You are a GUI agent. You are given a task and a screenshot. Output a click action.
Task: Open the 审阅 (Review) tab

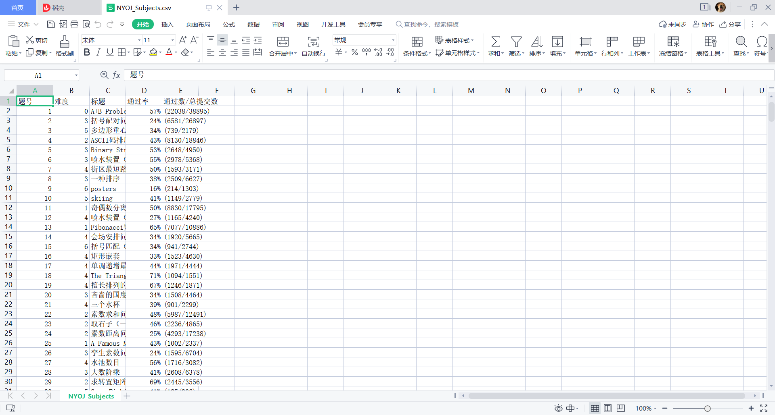[x=278, y=24]
